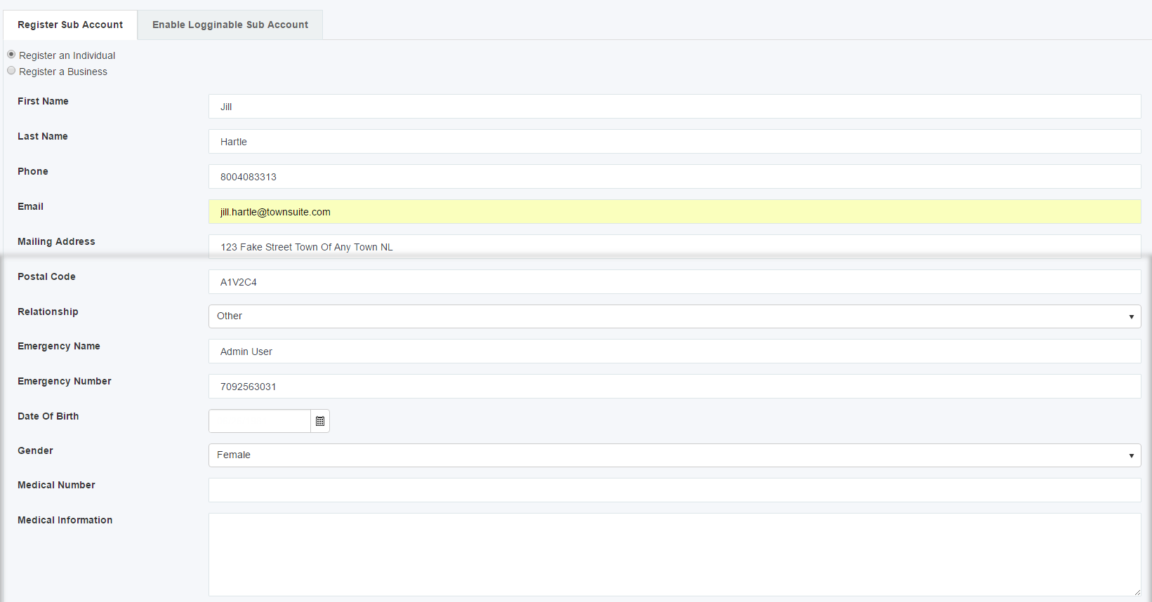Click the First Name field containing Jill
This screenshot has width=1152, height=602.
point(675,107)
